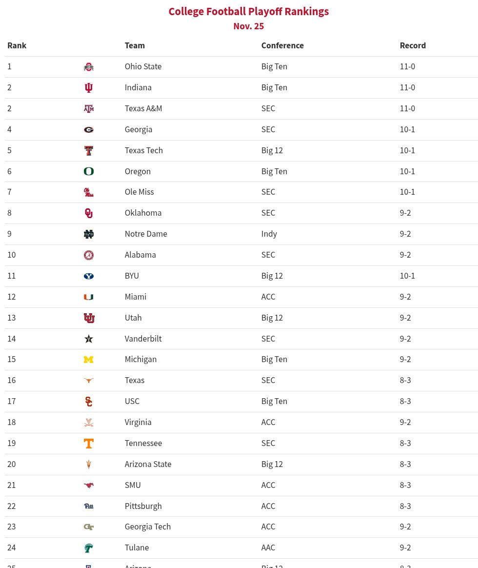Click the Ohio State team logo
This screenshot has height=568, width=478.
coord(88,67)
